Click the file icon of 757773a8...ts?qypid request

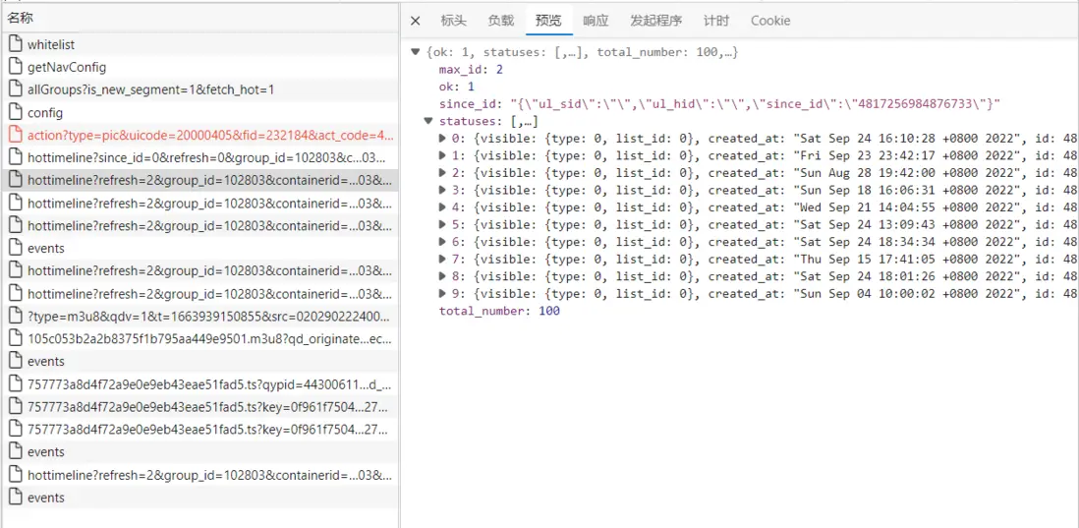tap(15, 384)
